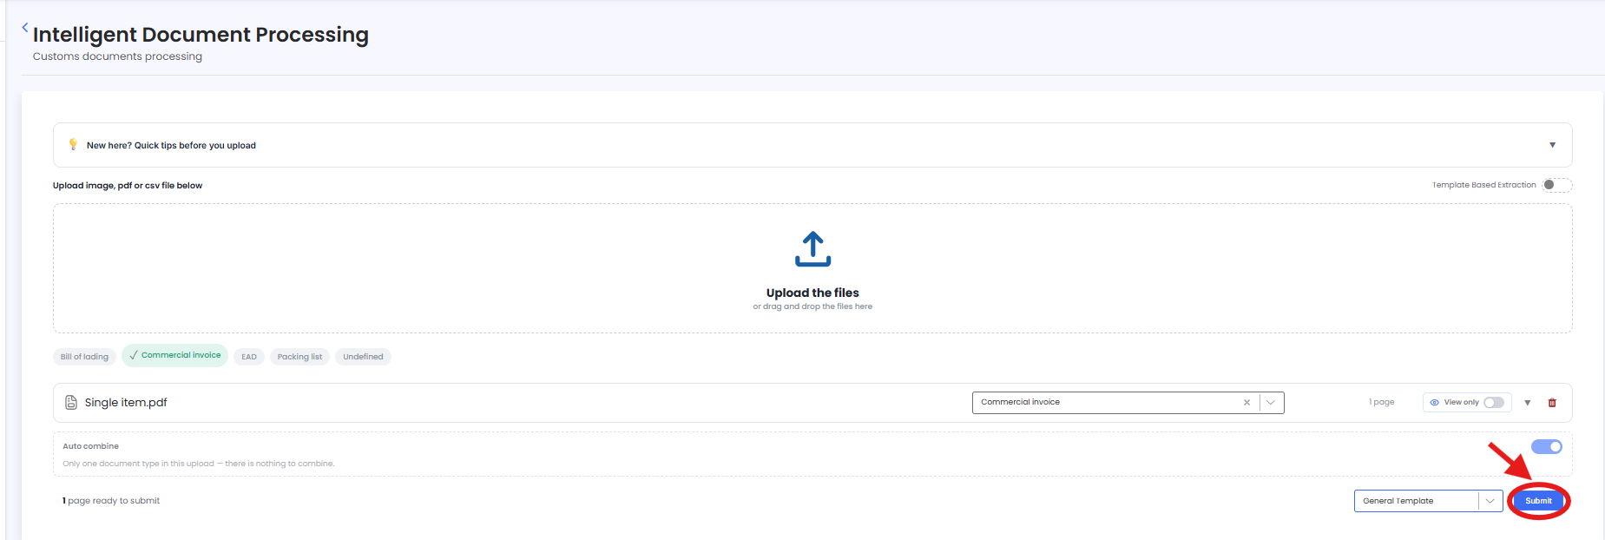The height and width of the screenshot is (540, 1605).
Task: Submit the uploaded document
Action: 1538,501
